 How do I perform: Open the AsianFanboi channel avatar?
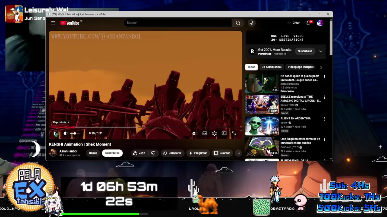(53, 153)
